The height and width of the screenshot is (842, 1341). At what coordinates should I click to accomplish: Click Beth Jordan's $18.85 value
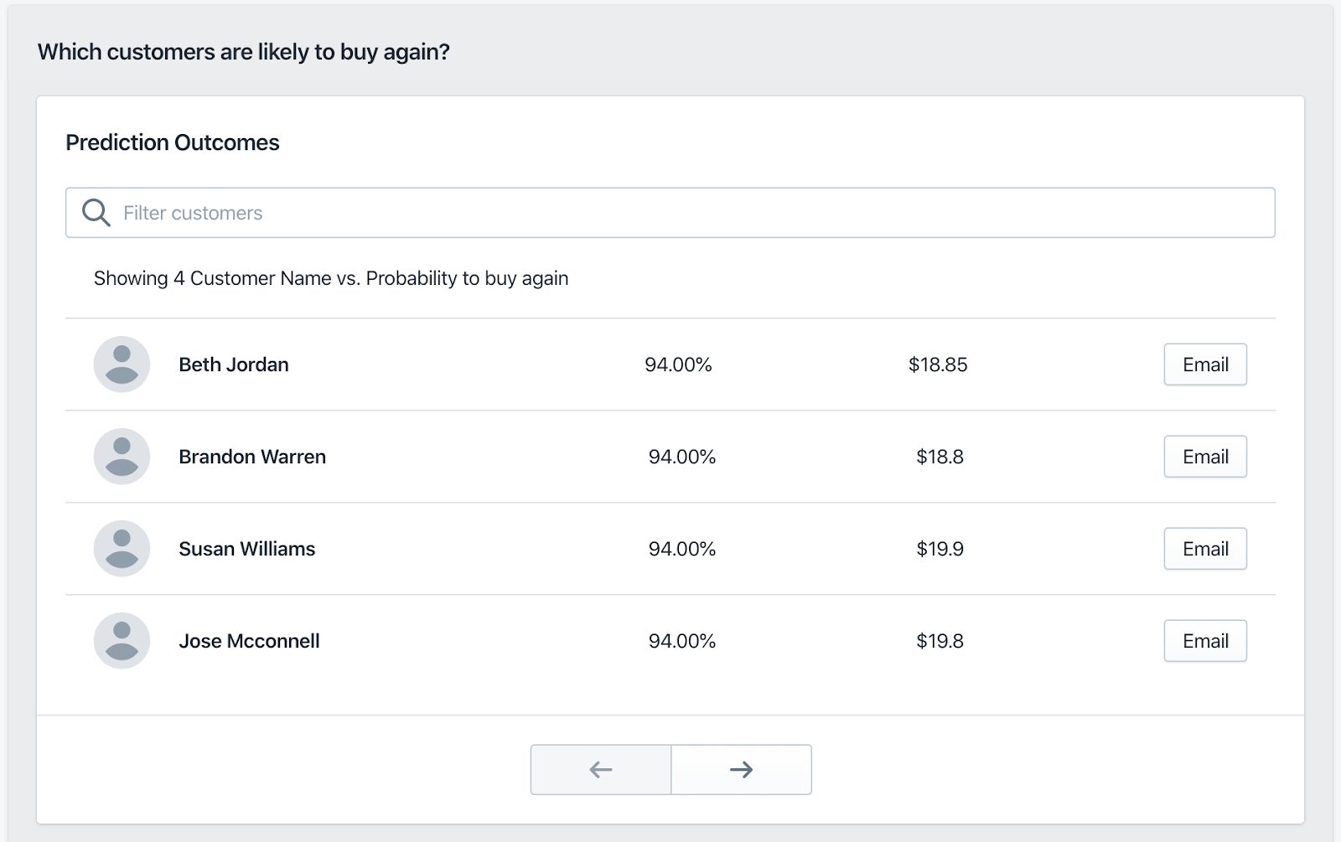tap(938, 364)
